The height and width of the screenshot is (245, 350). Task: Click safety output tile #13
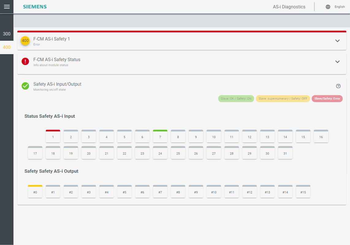coord(268,191)
